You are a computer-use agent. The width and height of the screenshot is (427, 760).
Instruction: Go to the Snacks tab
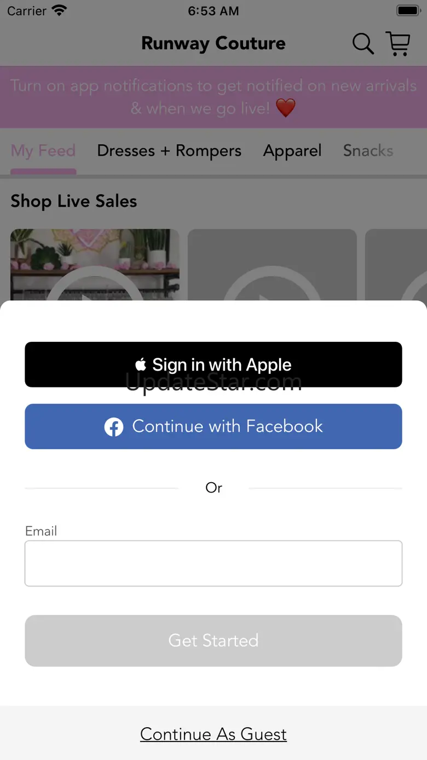pyautogui.click(x=368, y=151)
